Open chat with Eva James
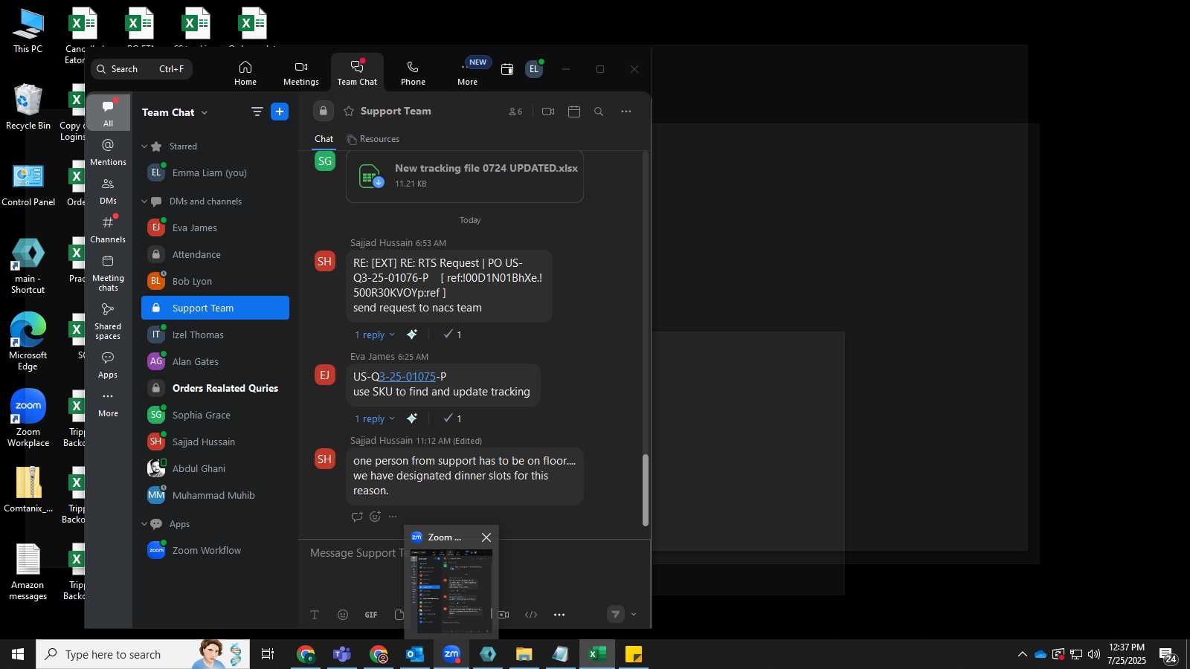The width and height of the screenshot is (1190, 669). click(215, 227)
